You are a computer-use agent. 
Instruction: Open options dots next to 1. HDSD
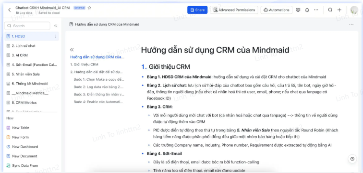(55, 36)
